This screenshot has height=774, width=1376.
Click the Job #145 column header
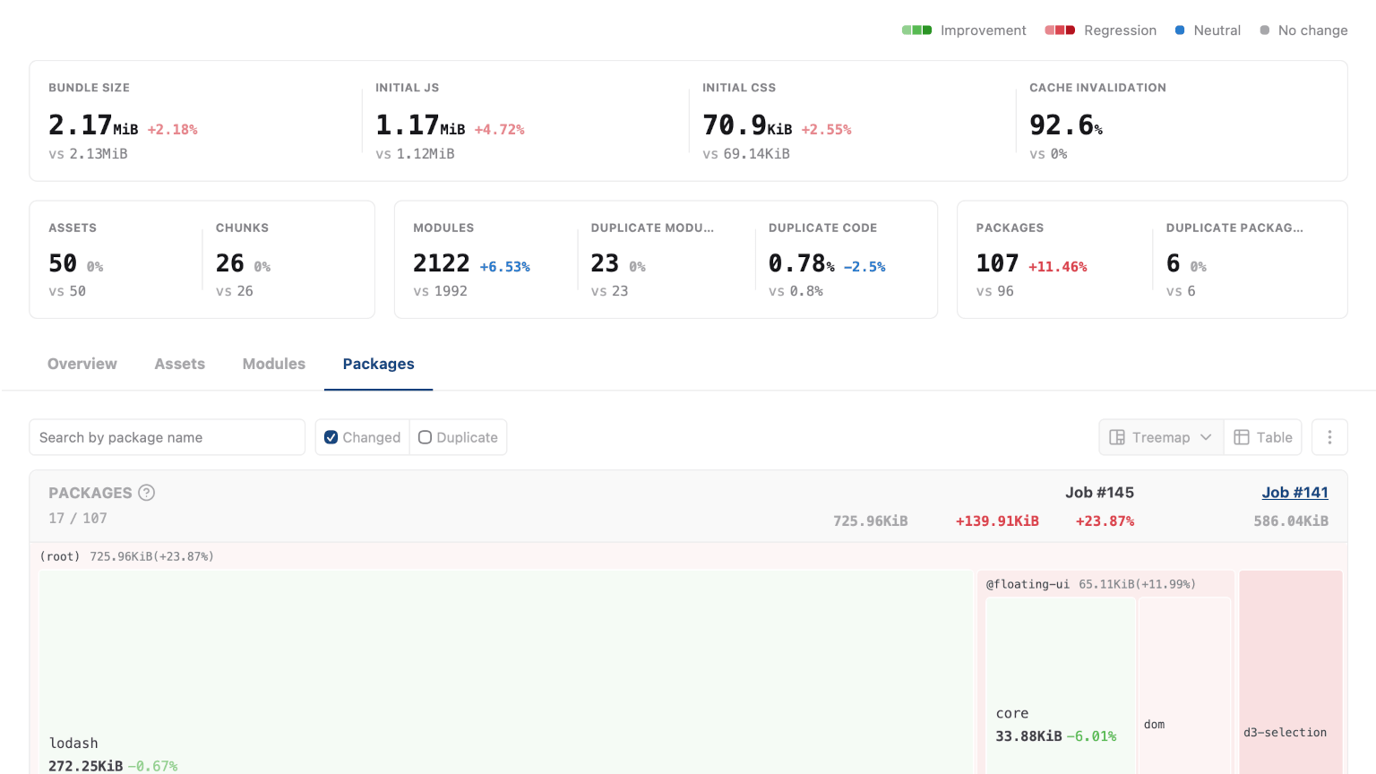1099,493
